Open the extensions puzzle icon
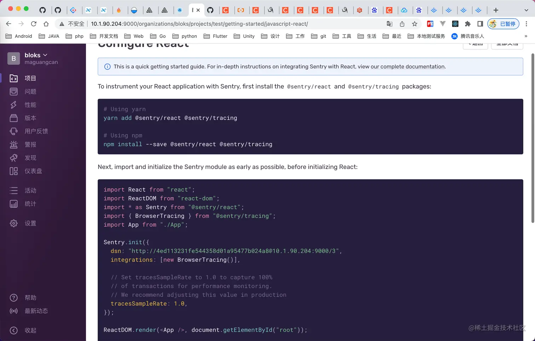The width and height of the screenshot is (535, 341). [x=468, y=24]
